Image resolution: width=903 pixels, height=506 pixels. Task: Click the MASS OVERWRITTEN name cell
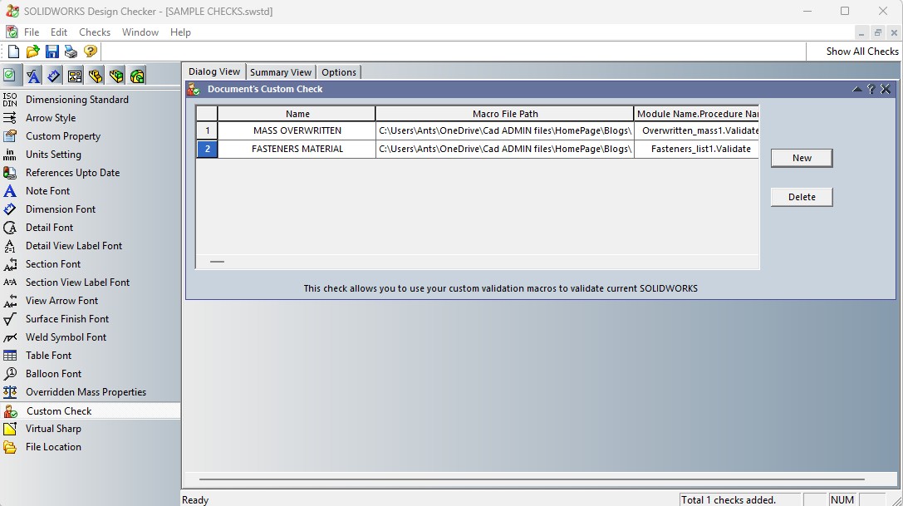coord(297,130)
